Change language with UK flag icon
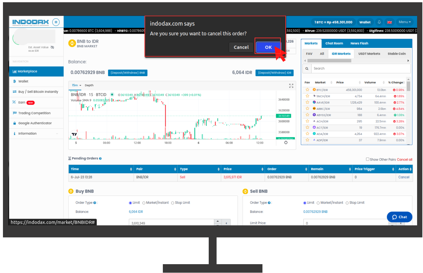The height and width of the screenshot is (273, 423). click(390, 22)
